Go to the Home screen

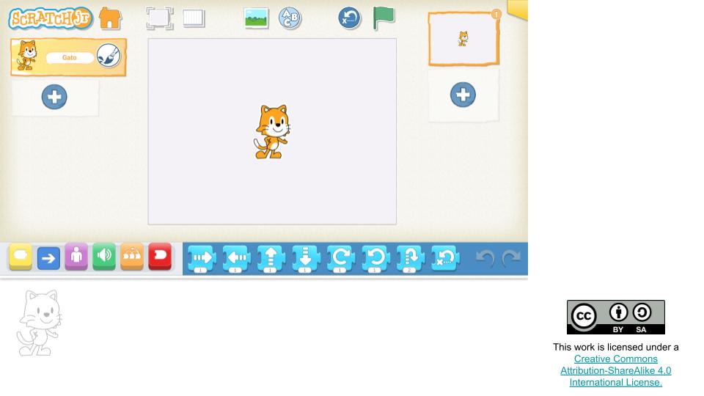point(110,18)
